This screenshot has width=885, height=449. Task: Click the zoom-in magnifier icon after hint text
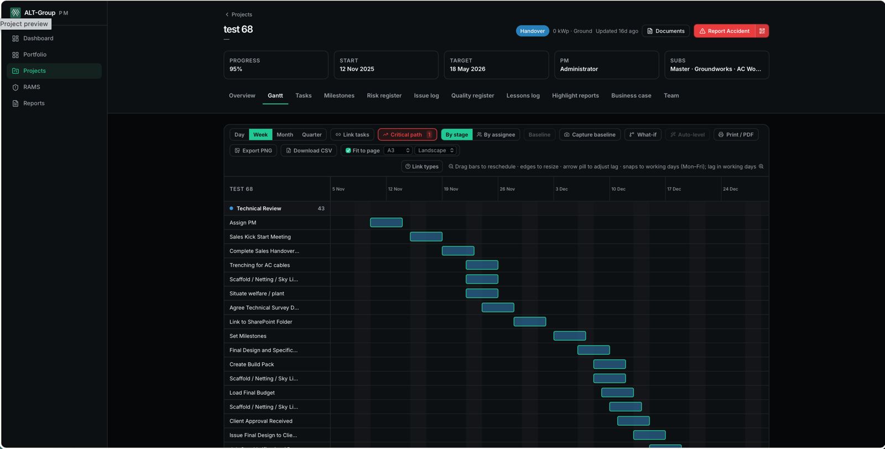point(761,166)
